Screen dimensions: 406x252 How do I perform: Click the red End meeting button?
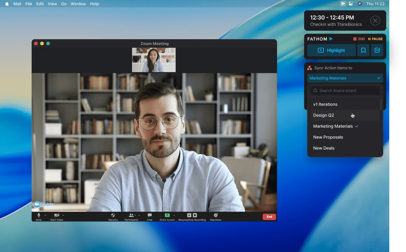click(269, 217)
